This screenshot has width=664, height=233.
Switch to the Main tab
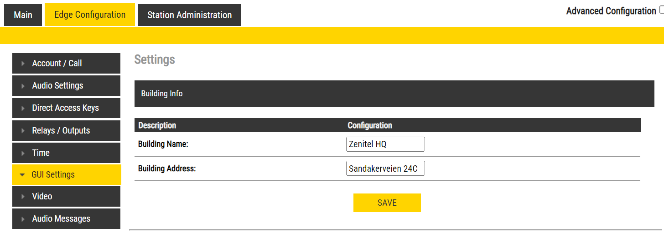pos(23,15)
